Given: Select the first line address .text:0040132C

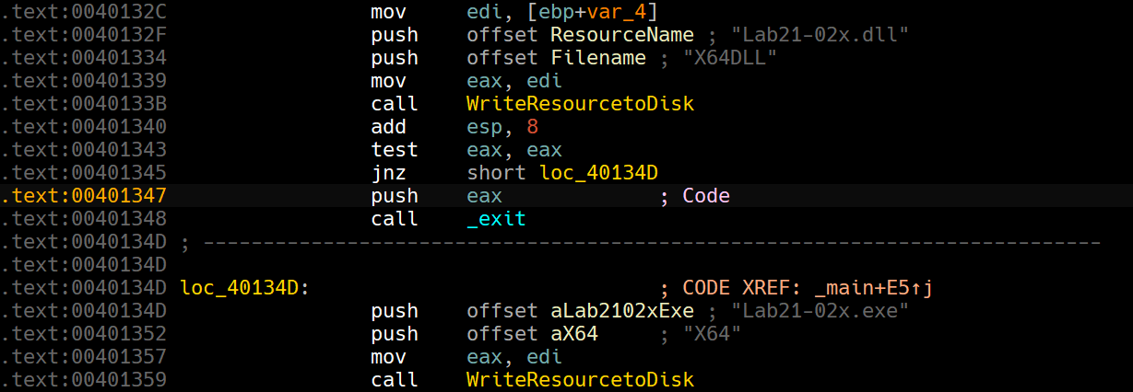Looking at the screenshot, I should coord(84,12).
